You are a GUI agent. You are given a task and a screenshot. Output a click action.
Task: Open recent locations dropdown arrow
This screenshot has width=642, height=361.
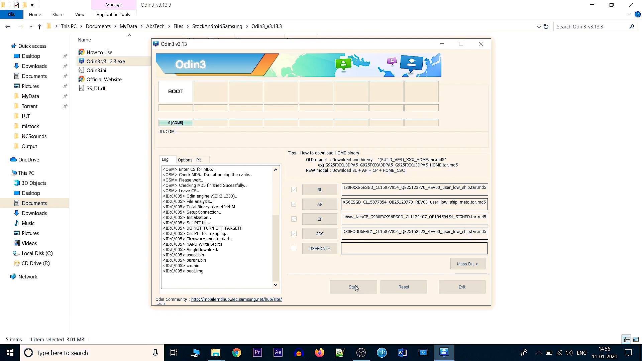tap(31, 27)
